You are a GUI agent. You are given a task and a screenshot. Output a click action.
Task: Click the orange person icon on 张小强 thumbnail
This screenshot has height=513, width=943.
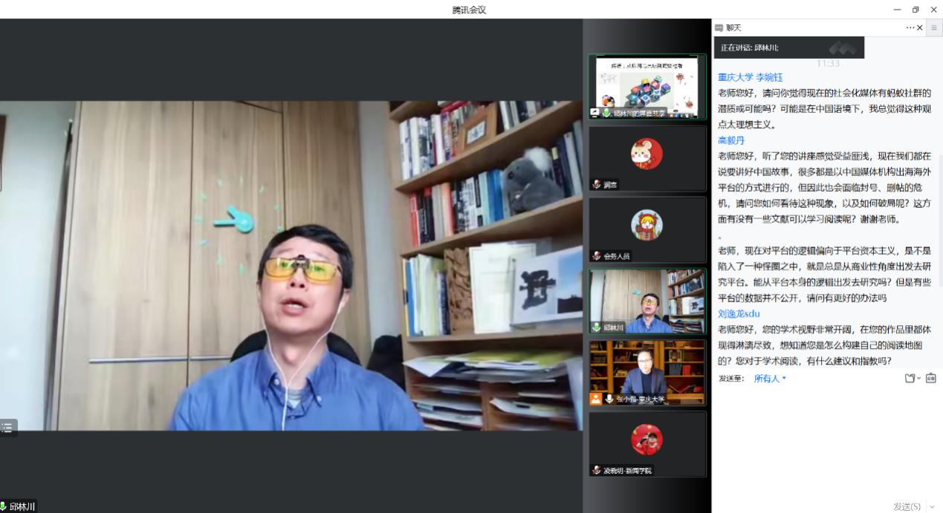click(596, 399)
